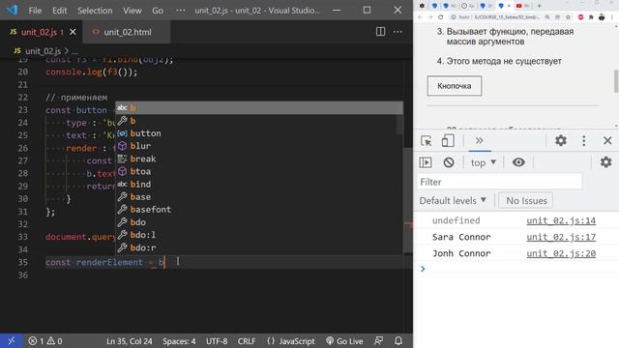Screen dimensions: 619x348
Task: Go forward in the browser
Action: (430, 17)
